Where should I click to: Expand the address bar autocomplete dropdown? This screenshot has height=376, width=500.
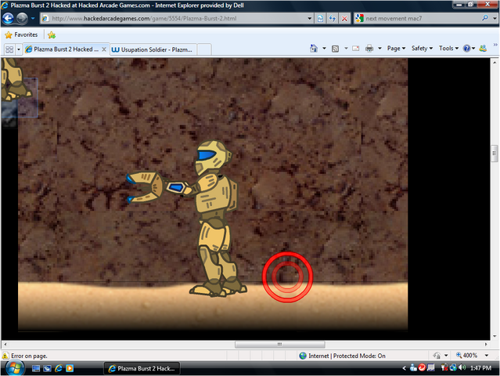(x=310, y=19)
